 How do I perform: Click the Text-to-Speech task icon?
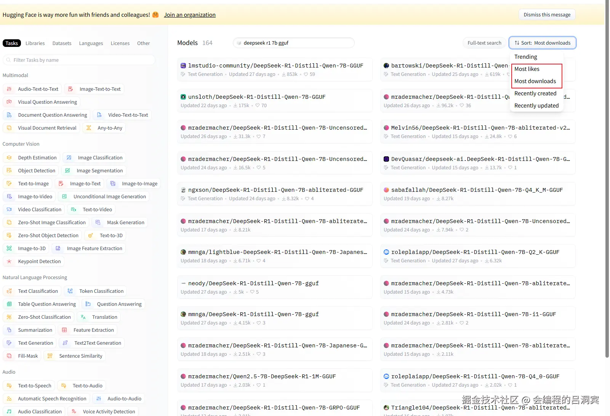9,386
